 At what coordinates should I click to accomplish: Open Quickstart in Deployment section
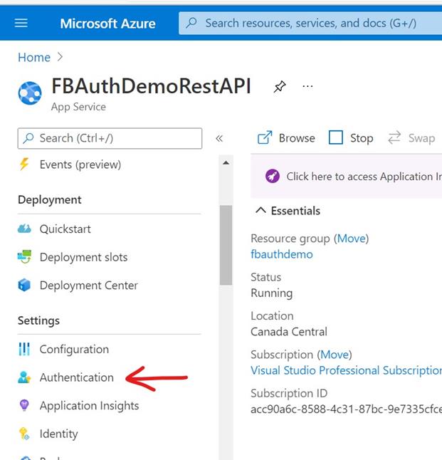click(x=65, y=229)
